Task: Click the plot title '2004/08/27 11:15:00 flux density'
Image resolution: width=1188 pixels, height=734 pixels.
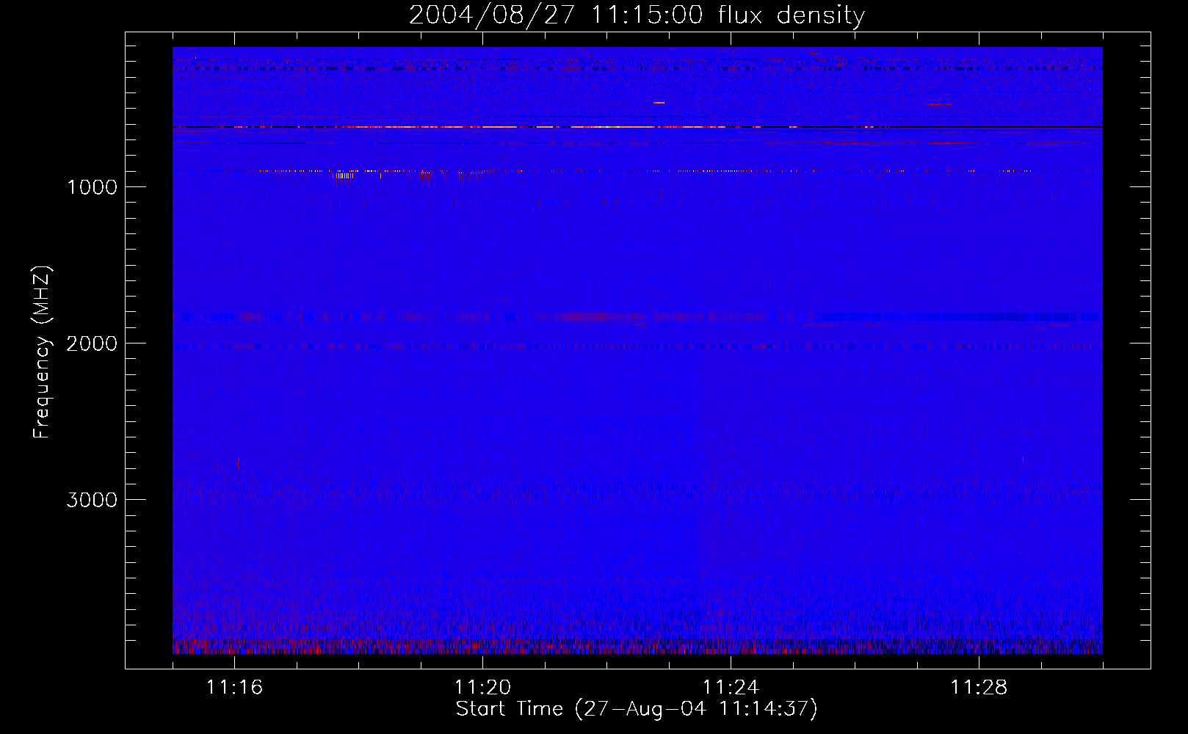Action: 637,15
